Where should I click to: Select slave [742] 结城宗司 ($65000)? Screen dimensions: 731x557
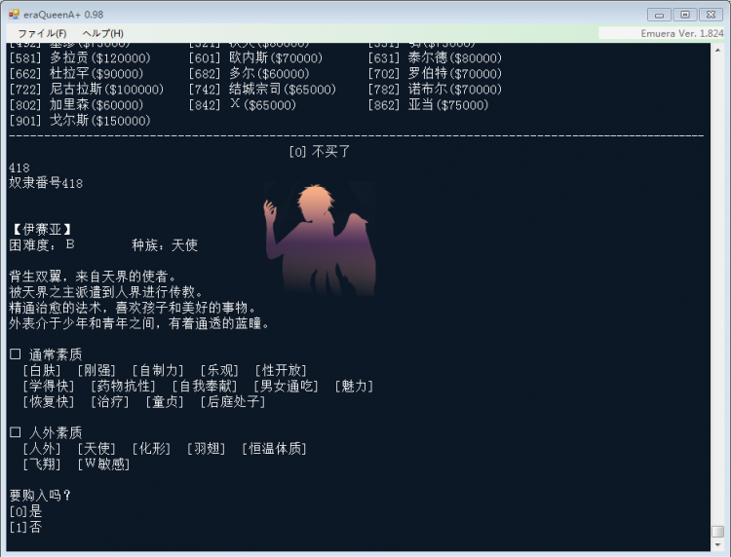(x=262, y=90)
